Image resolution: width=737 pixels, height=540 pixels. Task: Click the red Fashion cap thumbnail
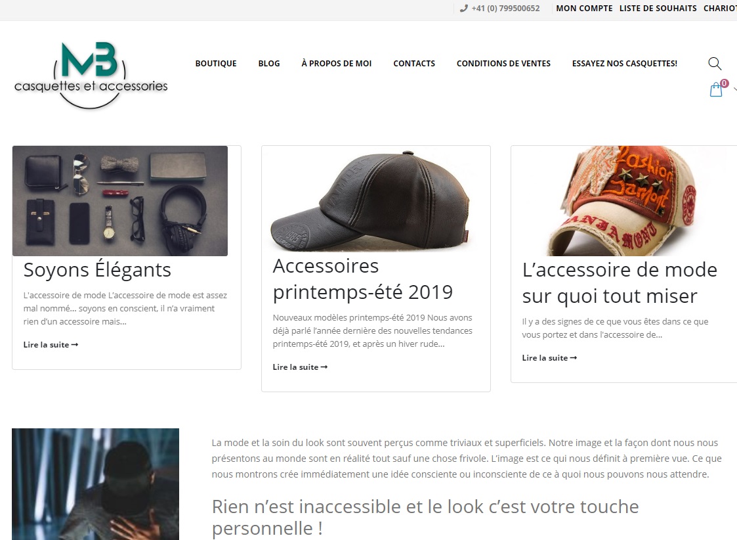coord(623,201)
